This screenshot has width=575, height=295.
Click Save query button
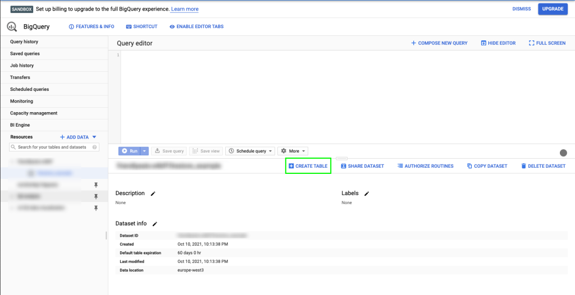pyautogui.click(x=169, y=151)
